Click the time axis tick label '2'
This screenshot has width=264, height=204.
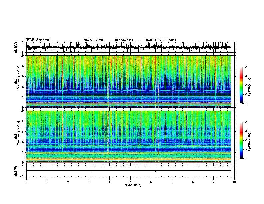pos(68,182)
